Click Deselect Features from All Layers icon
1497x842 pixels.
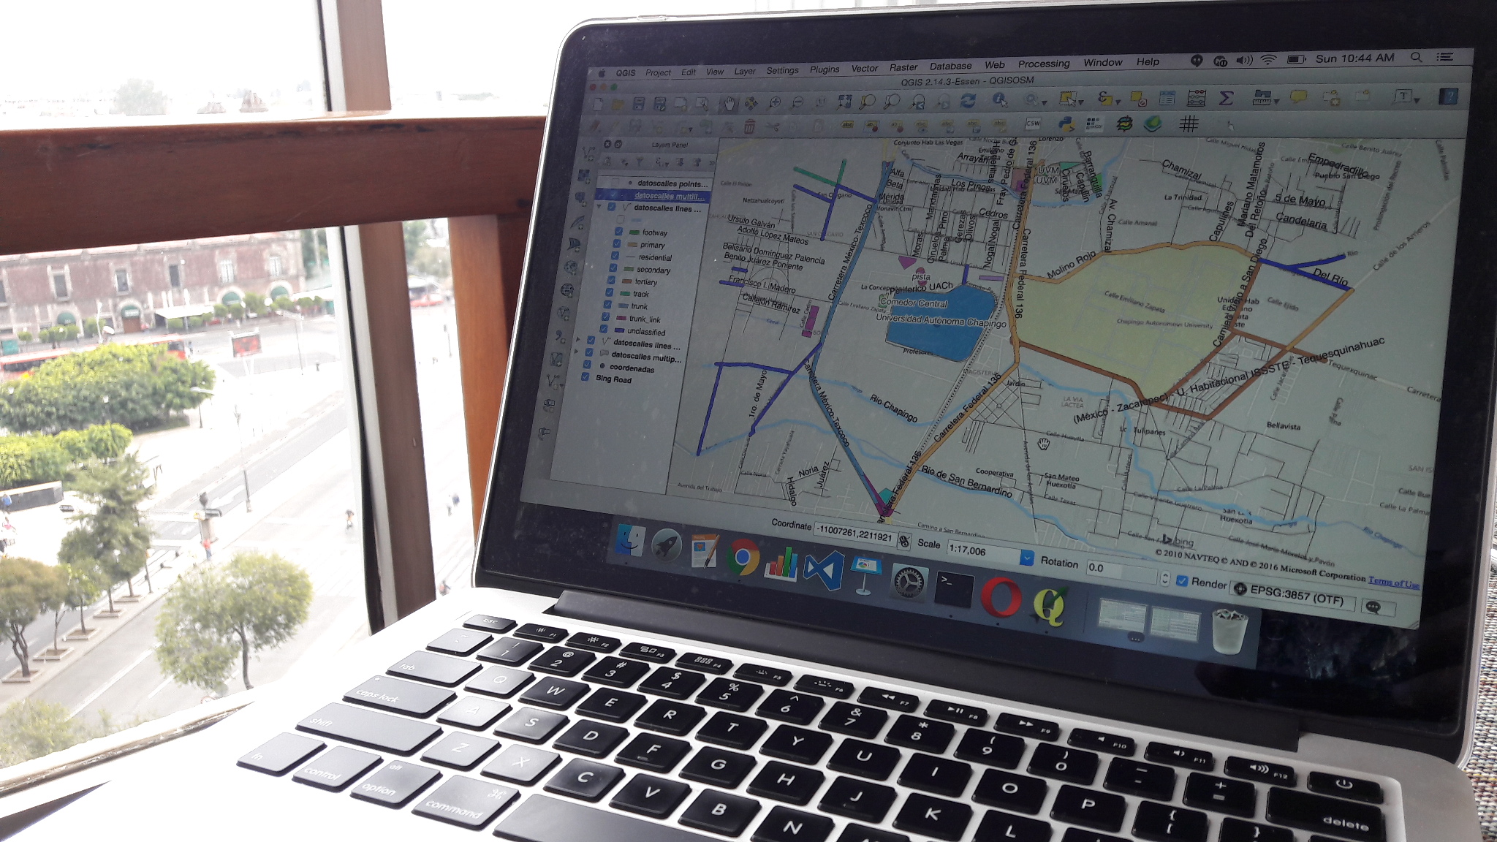click(1138, 99)
